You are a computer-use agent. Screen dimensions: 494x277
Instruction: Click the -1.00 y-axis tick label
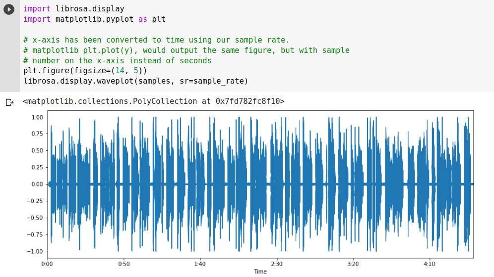(36, 251)
